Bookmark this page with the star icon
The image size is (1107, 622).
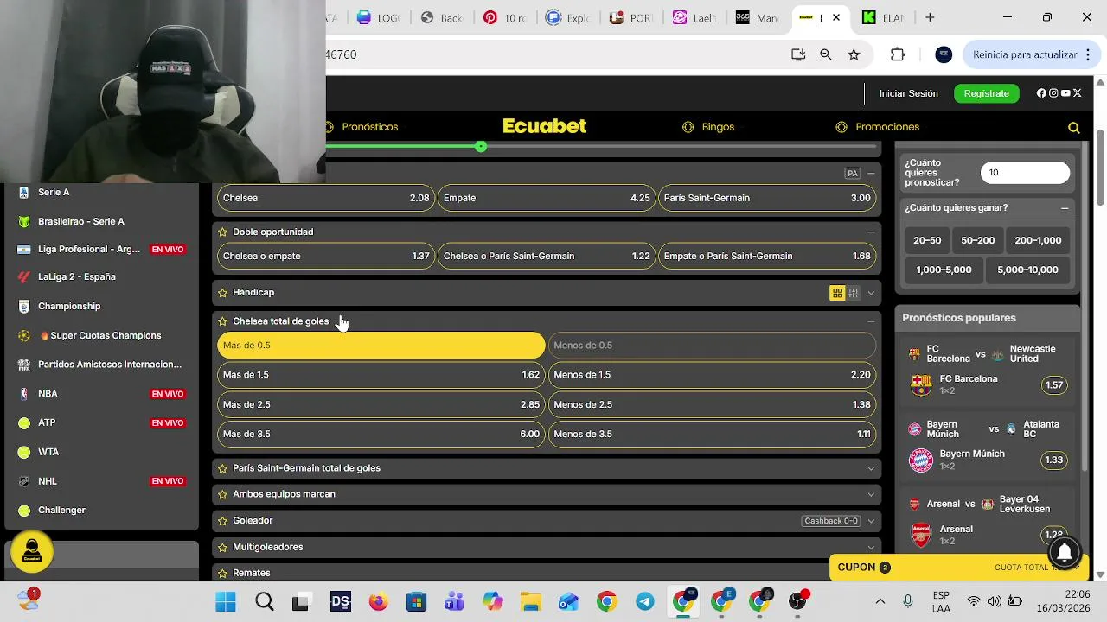pyautogui.click(x=854, y=54)
